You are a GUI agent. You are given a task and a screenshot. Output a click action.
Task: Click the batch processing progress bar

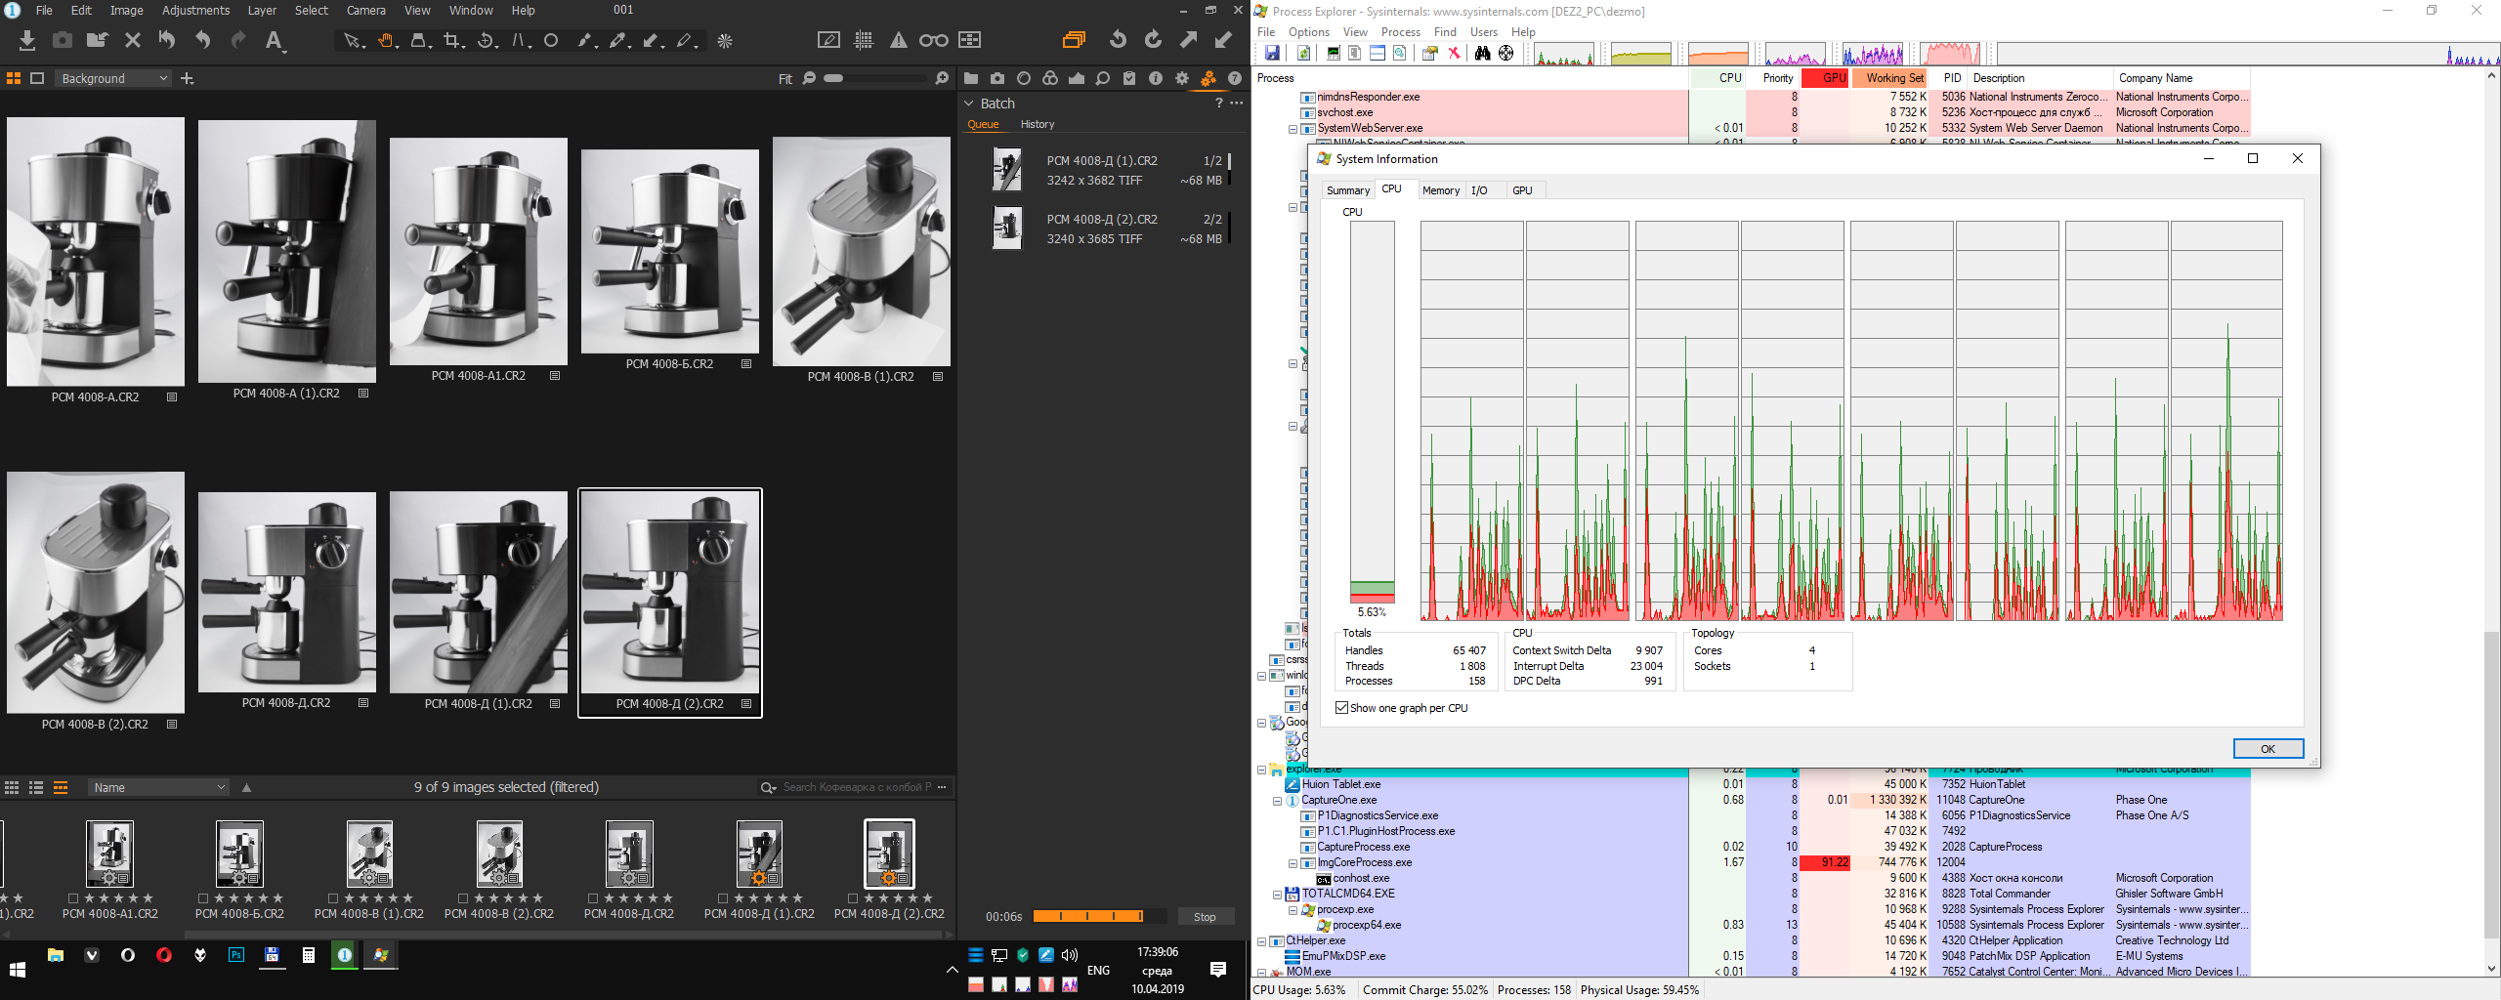(1099, 916)
